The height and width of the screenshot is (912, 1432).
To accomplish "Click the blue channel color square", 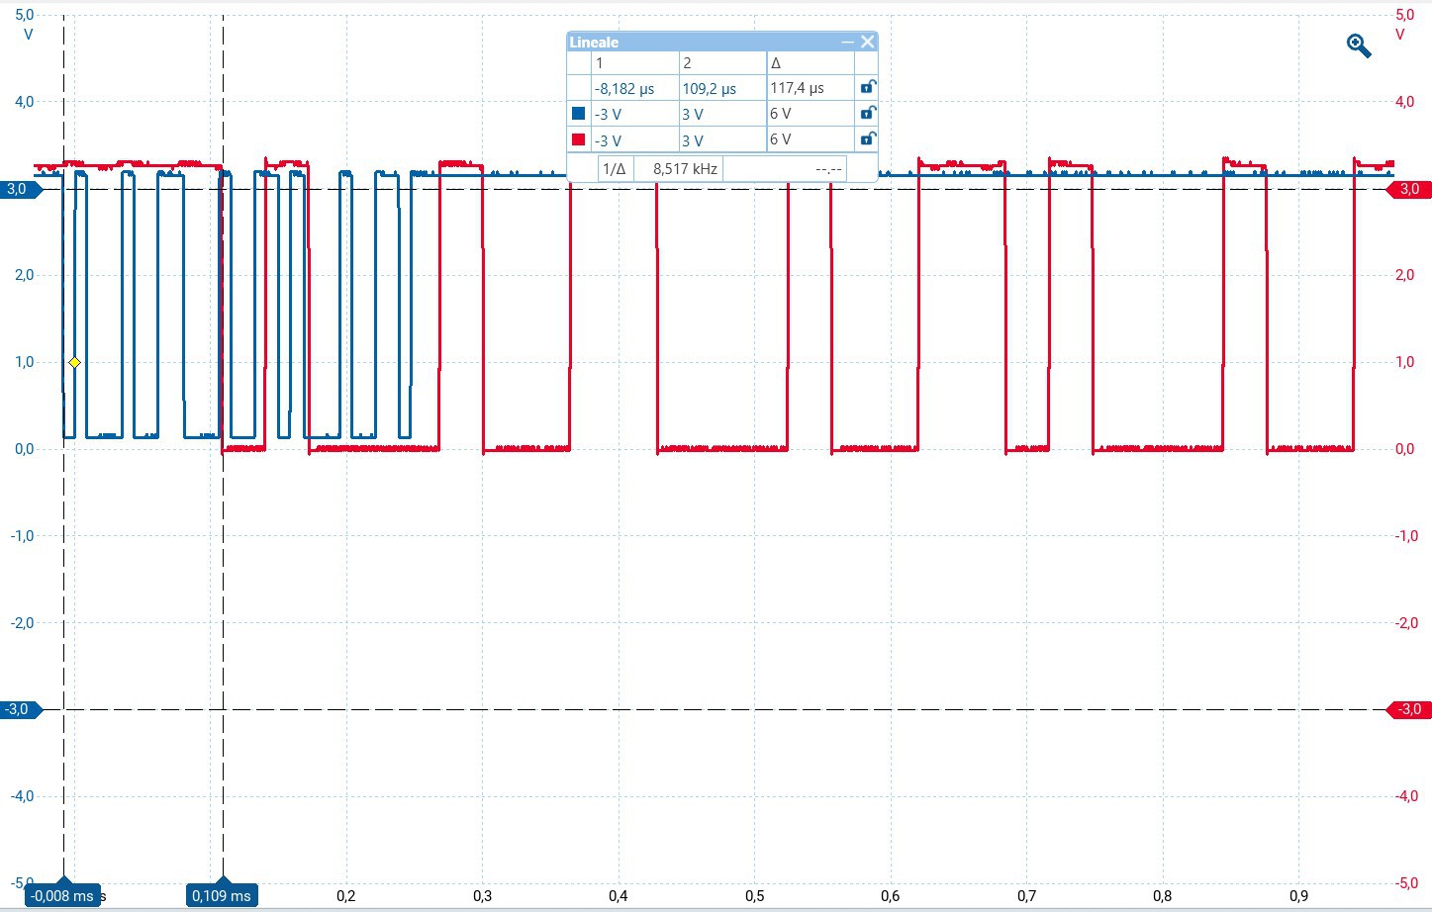I will click(579, 114).
